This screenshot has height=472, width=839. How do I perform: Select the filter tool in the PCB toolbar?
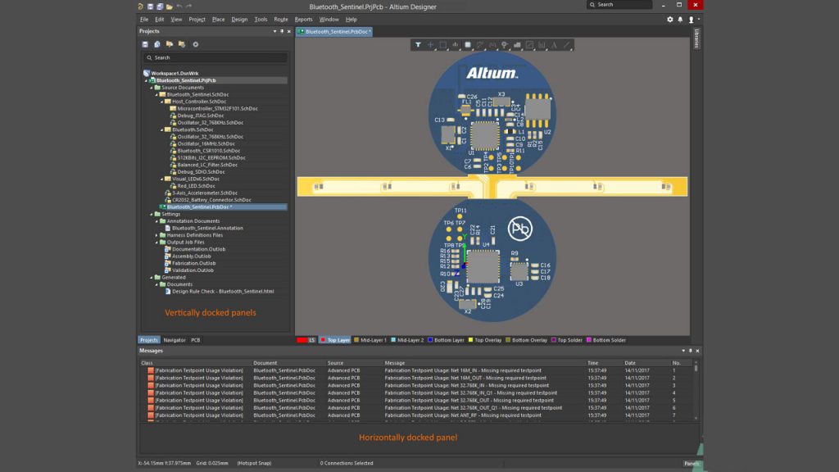[x=419, y=45]
